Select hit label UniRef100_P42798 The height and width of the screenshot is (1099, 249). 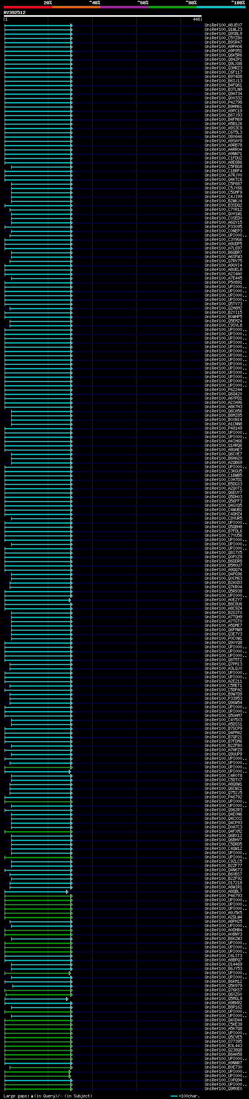click(223, 103)
